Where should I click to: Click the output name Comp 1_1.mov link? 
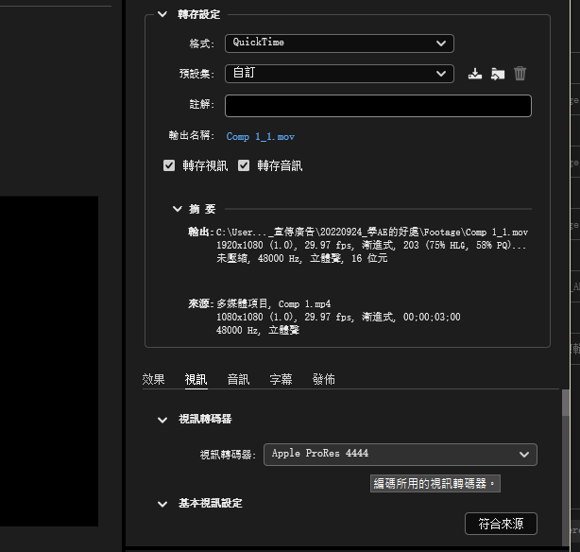coord(260,137)
